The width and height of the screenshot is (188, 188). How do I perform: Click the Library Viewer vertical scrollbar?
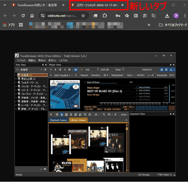pos(127,147)
